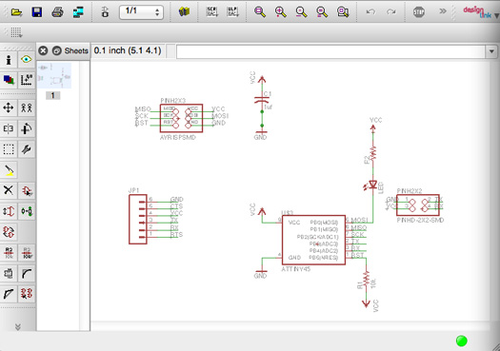500x351 pixels.
Task: Click the command line input field
Action: click(330, 51)
